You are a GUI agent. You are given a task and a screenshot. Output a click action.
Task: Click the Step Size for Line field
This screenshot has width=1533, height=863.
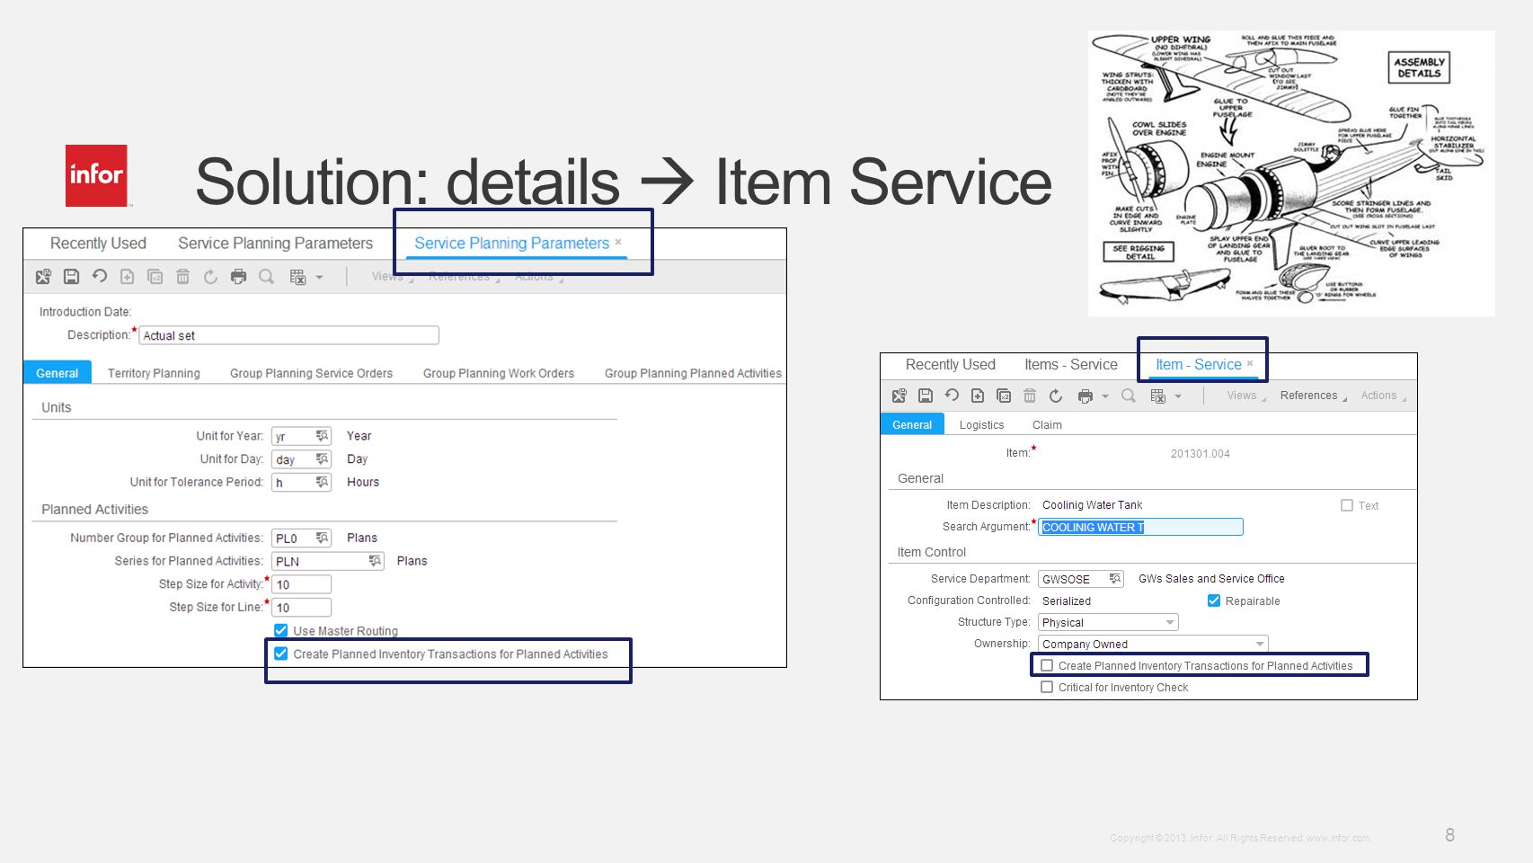click(x=302, y=608)
